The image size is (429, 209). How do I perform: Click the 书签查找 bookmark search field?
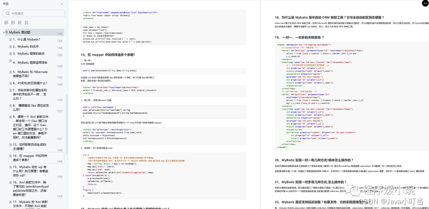34,14
